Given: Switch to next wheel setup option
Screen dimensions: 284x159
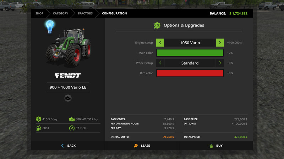Looking at the screenshot, I should (x=220, y=63).
